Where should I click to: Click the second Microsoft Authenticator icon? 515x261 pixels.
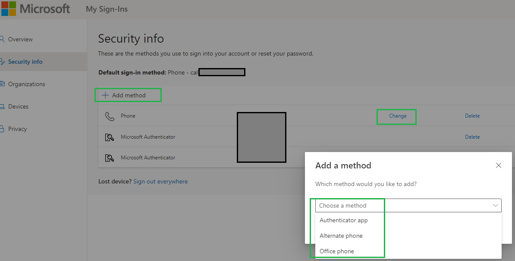(110, 158)
